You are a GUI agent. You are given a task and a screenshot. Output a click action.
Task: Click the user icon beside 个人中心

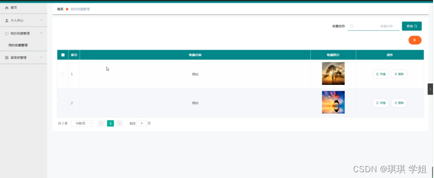click(x=7, y=21)
